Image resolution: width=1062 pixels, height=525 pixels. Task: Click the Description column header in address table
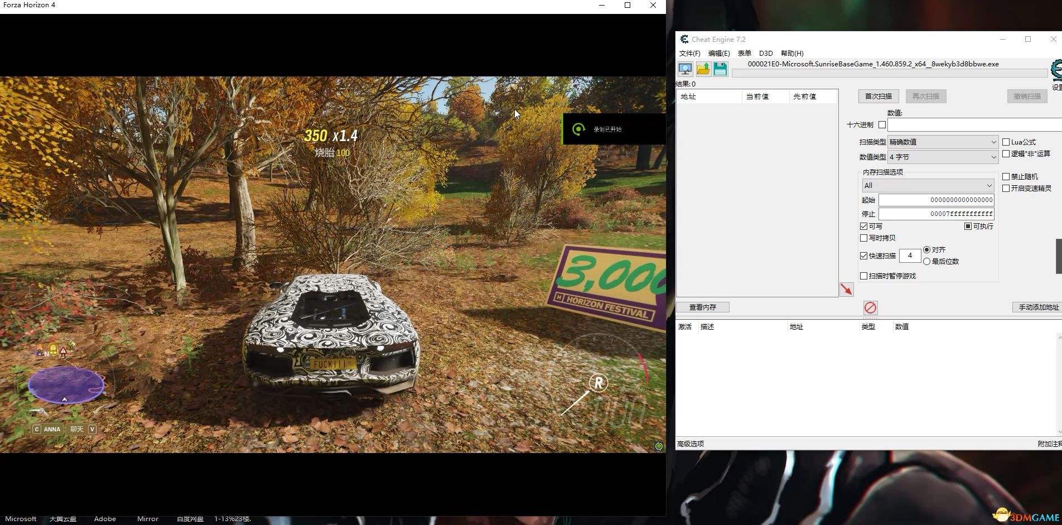click(742, 327)
